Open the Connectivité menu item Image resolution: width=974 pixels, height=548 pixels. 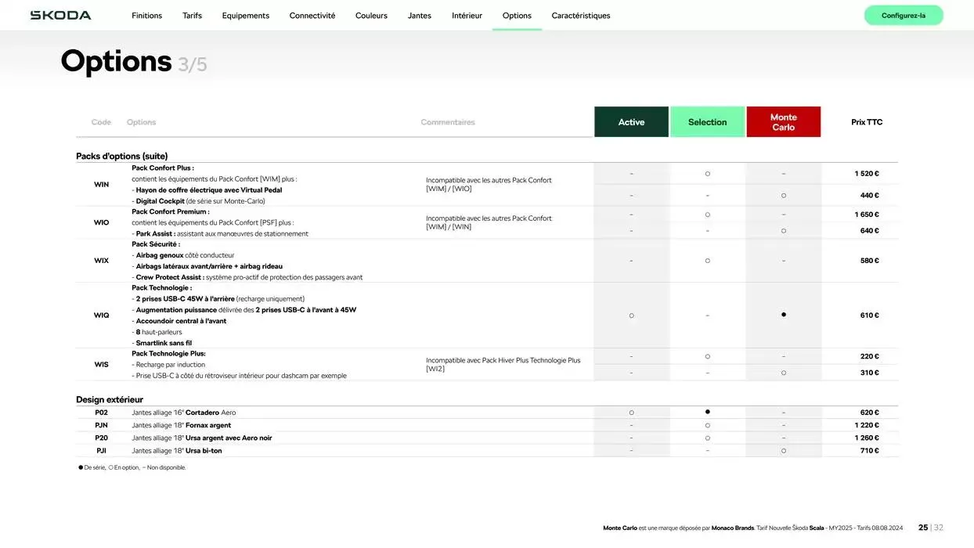(x=312, y=16)
